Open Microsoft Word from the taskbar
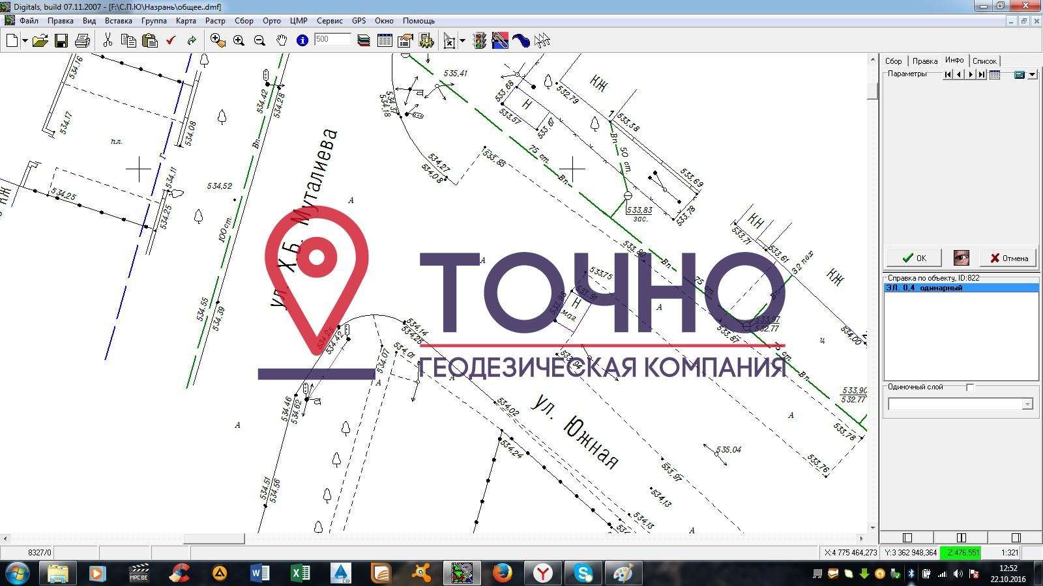The width and height of the screenshot is (1043, 586). coord(259,573)
